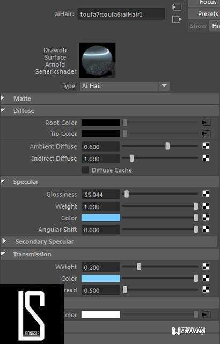The image size is (220, 344).
Task: Expand the Secondary Specular section
Action: (x=4, y=241)
